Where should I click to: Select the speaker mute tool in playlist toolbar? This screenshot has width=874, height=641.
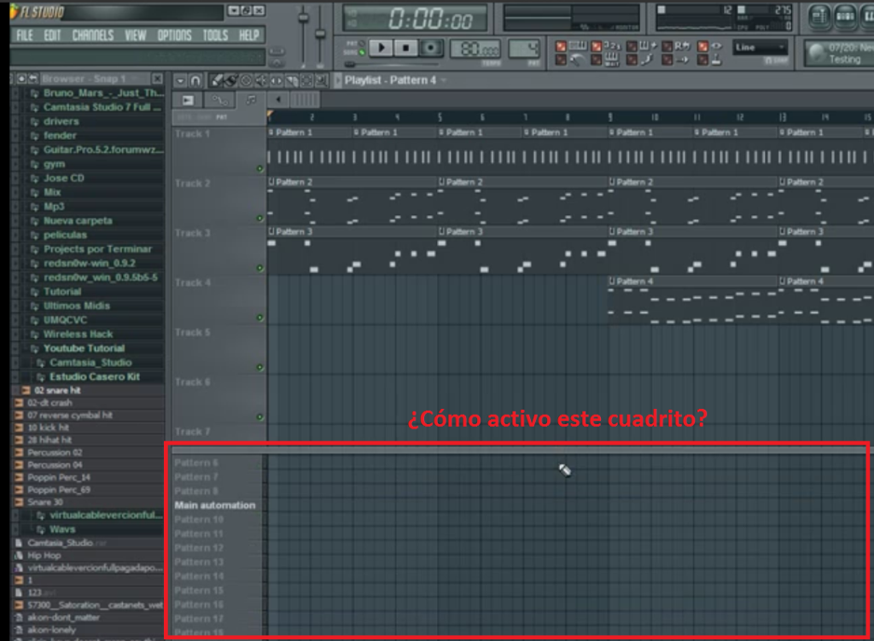tap(261, 81)
